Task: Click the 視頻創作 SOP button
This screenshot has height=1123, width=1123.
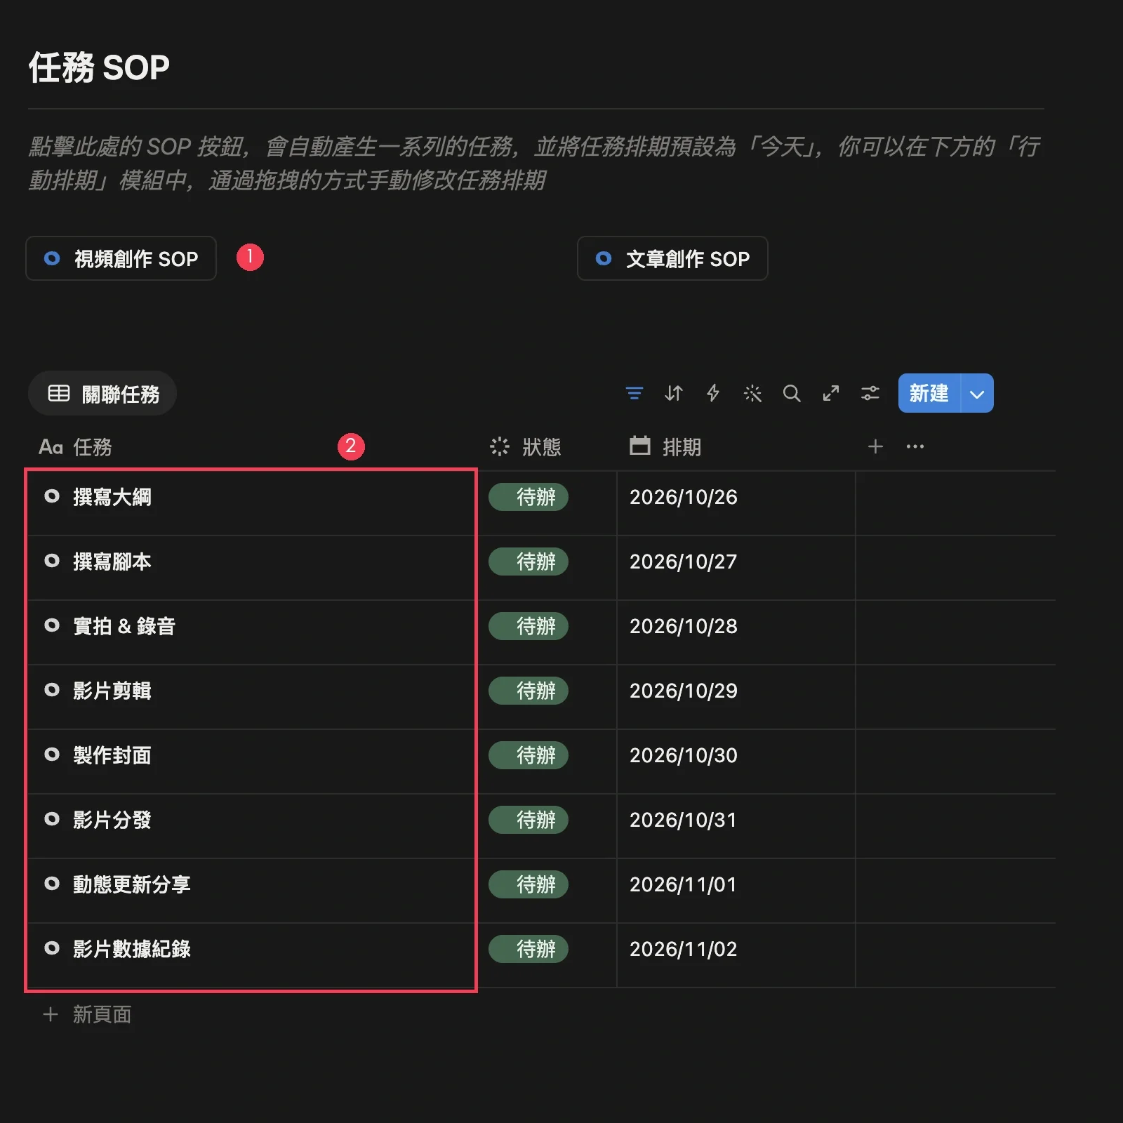Action: tap(121, 258)
